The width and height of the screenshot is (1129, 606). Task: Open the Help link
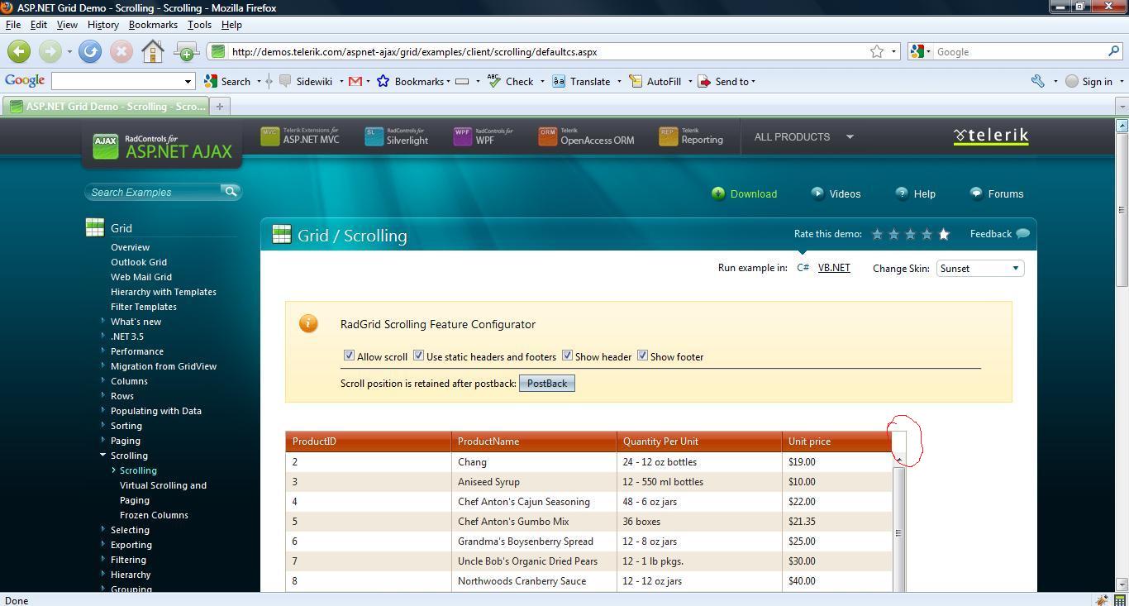[x=915, y=193]
